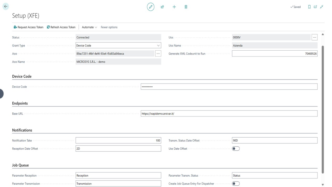Click the share icon in header
The image size is (332, 187).
162,7
